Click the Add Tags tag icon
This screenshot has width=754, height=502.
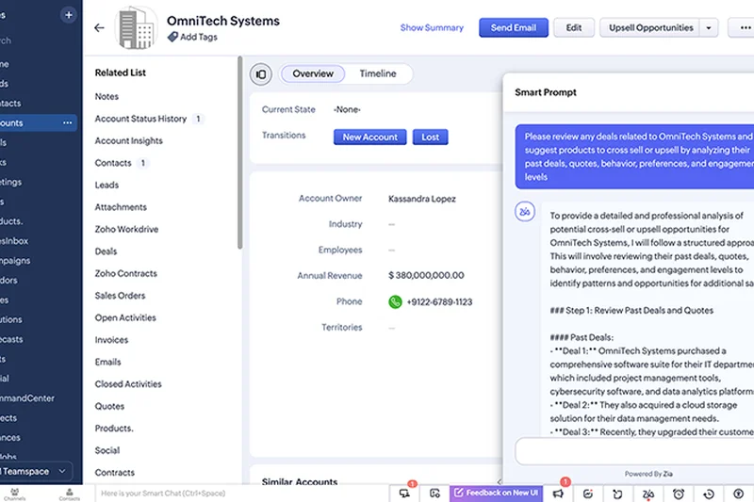click(x=172, y=37)
